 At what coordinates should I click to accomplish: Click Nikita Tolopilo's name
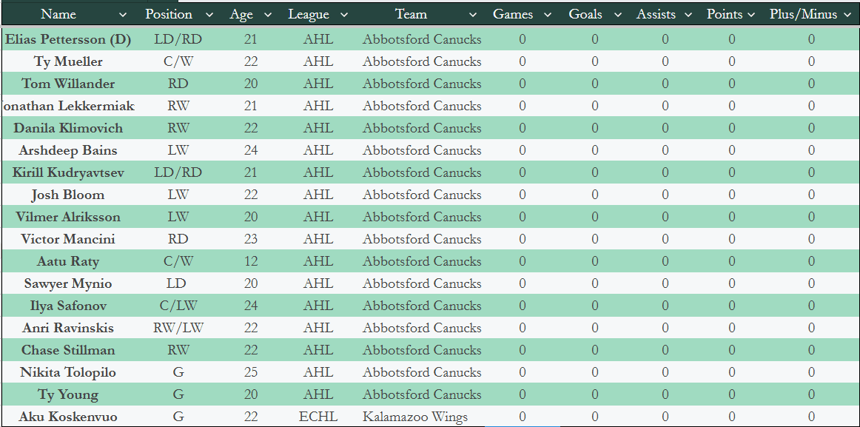[x=68, y=372]
